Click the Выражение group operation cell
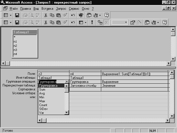 click(x=134, y=82)
